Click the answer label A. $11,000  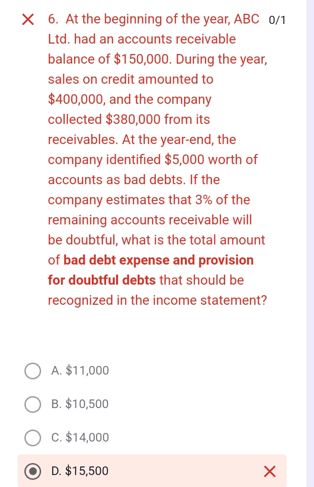80,371
